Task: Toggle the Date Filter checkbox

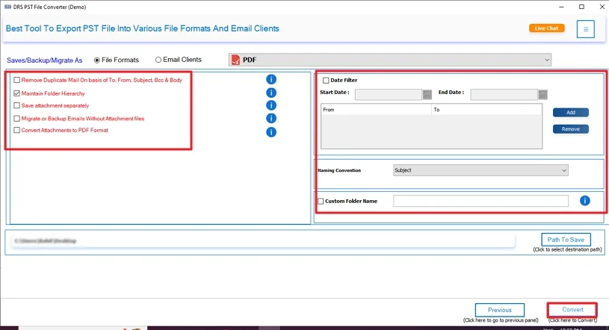Action: [x=326, y=81]
